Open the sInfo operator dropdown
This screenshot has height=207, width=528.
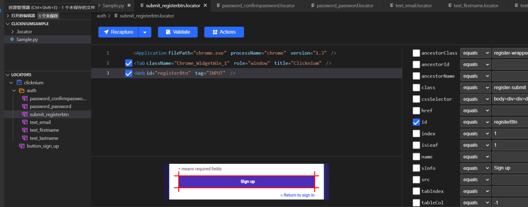point(476,168)
